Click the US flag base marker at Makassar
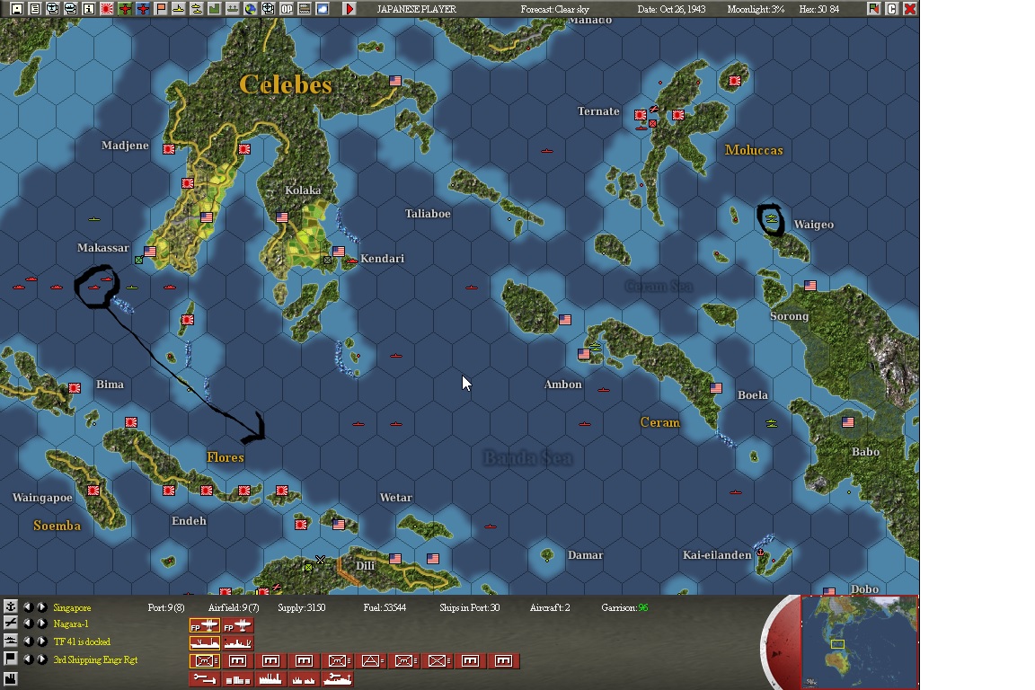 pos(150,251)
